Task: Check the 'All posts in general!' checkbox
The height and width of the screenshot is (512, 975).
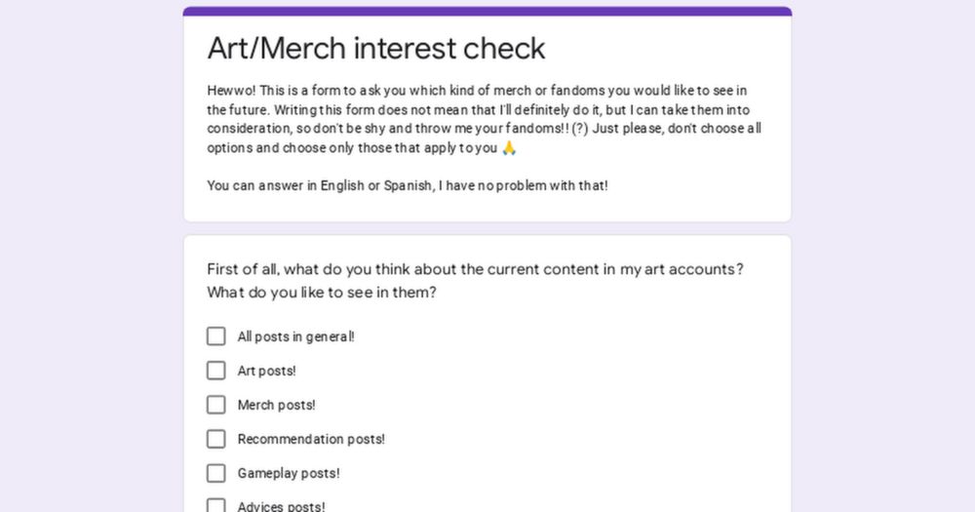Action: pos(215,336)
